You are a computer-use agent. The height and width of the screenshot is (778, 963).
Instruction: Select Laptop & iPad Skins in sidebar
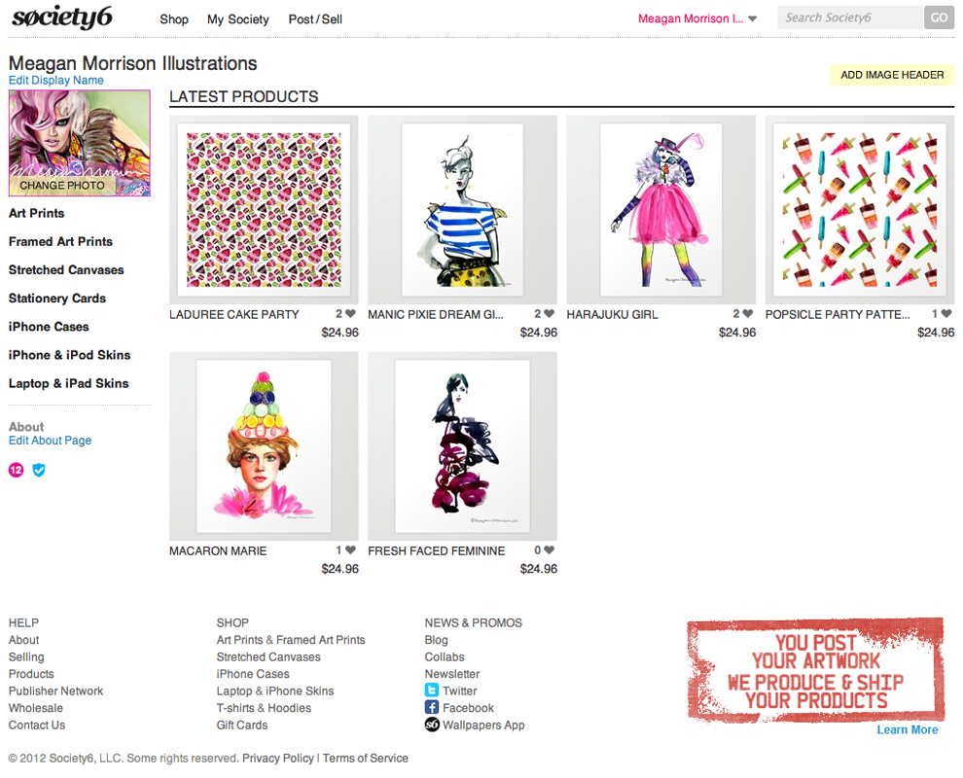(x=68, y=383)
